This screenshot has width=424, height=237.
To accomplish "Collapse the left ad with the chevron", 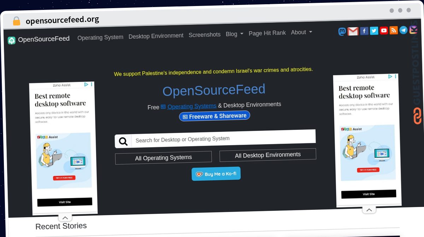I will pyautogui.click(x=65, y=218).
